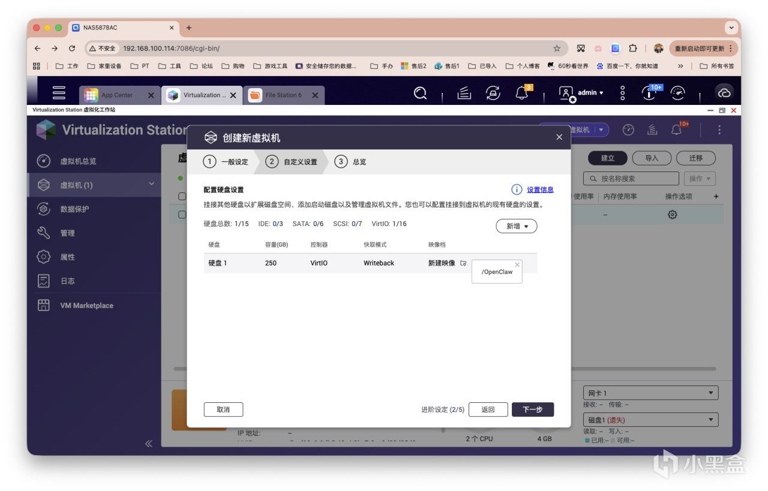The image size is (768, 491).
Task: Open Virtualization Station notification bell
Action: 678,129
